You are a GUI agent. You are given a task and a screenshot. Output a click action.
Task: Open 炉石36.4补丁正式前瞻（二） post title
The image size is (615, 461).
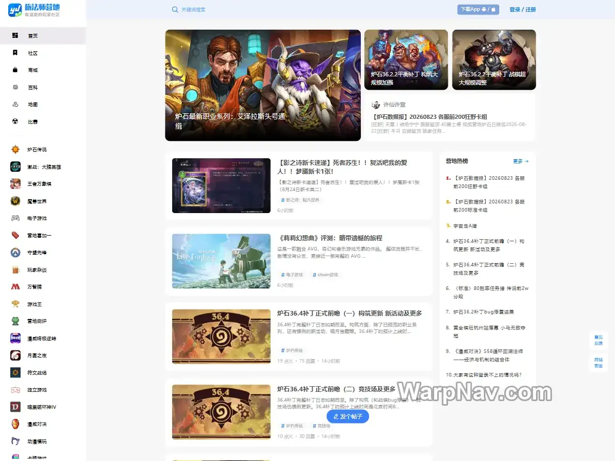[x=337, y=389]
